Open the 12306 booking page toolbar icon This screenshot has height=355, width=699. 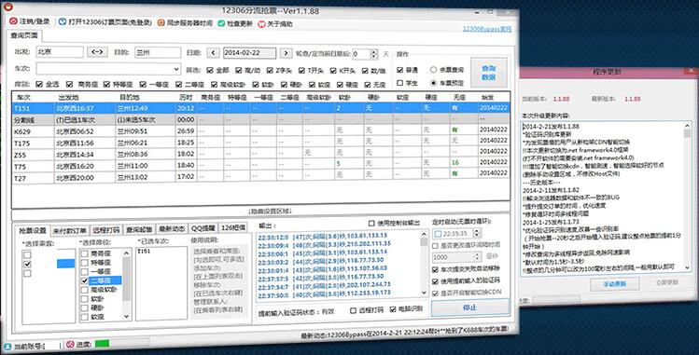click(63, 21)
